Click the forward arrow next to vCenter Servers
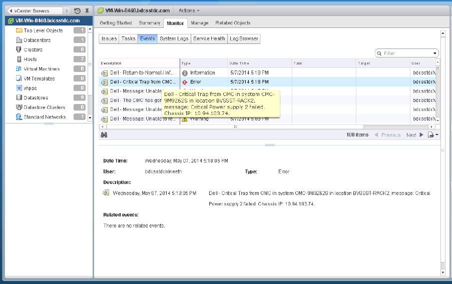The width and height of the screenshot is (452, 284). (x=67, y=11)
